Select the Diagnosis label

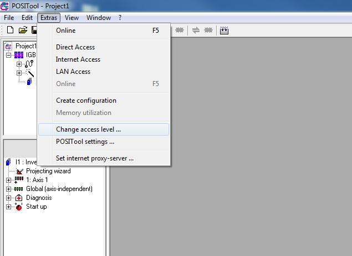point(39,198)
